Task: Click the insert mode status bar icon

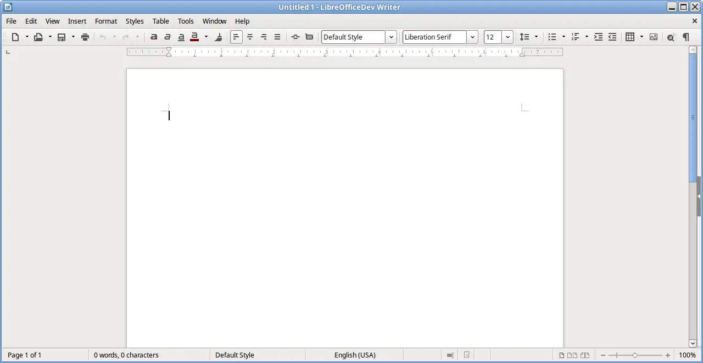Action: 450,355
